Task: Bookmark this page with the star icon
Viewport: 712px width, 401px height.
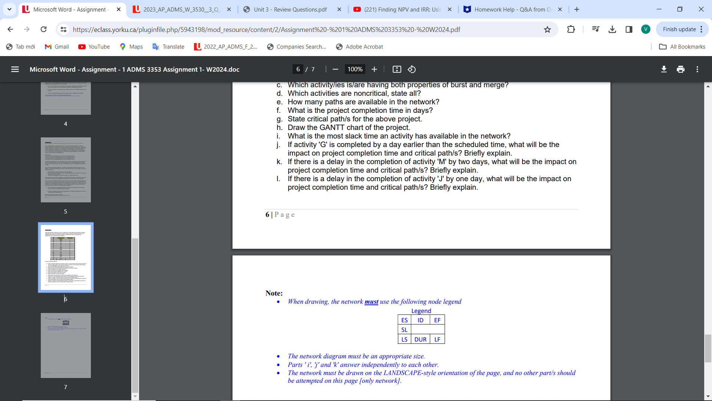Action: (x=547, y=29)
